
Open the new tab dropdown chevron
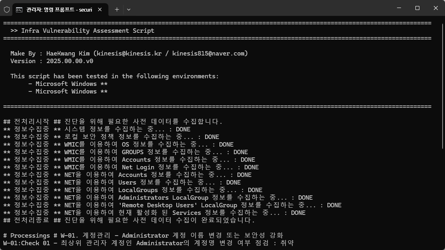(x=129, y=9)
